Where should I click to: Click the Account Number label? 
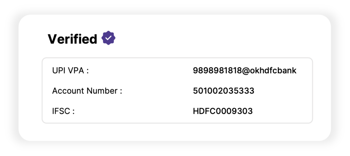click(x=87, y=91)
